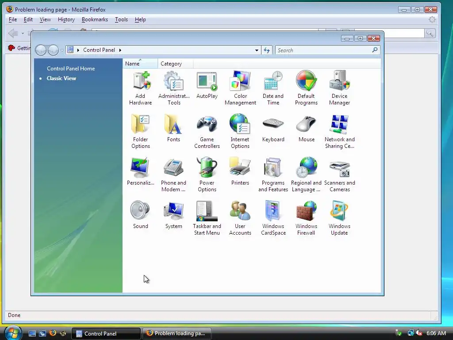Viewport: 453px width, 340px height.
Task: Open Administrative Tools
Action: [174, 88]
